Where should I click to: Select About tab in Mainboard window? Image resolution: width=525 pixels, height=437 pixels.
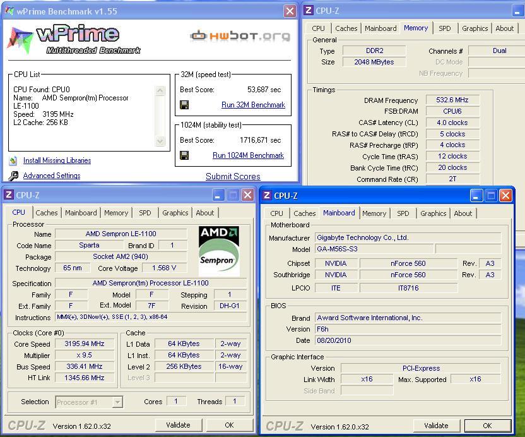click(463, 213)
